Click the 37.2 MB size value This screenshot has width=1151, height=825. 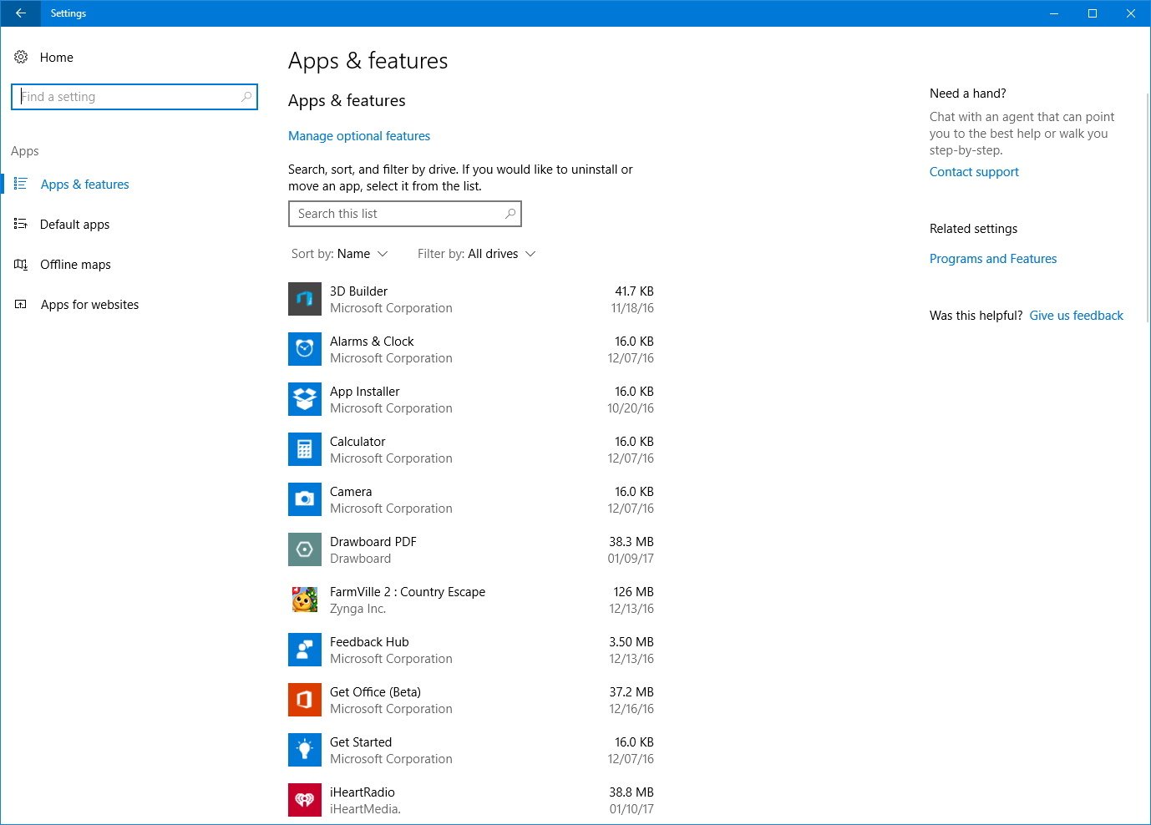pyautogui.click(x=631, y=692)
